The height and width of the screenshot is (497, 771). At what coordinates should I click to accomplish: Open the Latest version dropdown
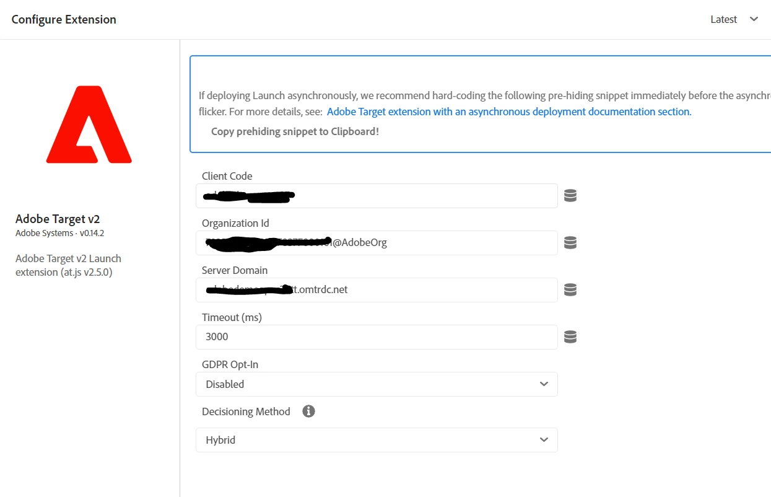[734, 19]
